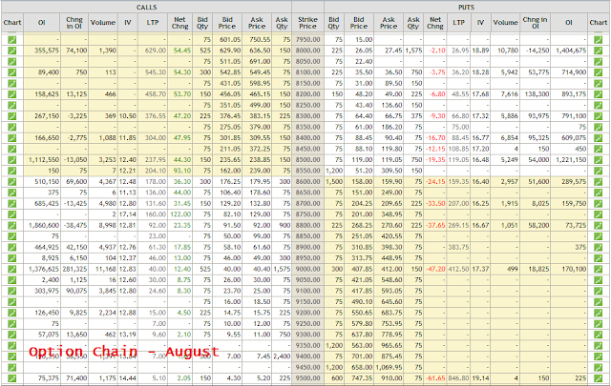Click the Strike Price column header
611x386 pixels.
click(307, 23)
